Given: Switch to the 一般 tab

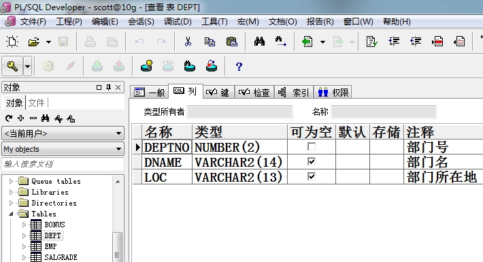Looking at the screenshot, I should tap(150, 92).
